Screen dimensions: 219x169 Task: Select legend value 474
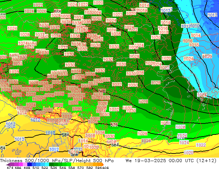tap(10, 168)
